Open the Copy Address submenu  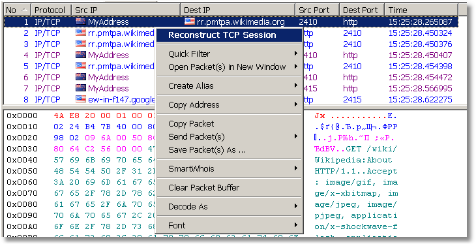click(x=229, y=105)
